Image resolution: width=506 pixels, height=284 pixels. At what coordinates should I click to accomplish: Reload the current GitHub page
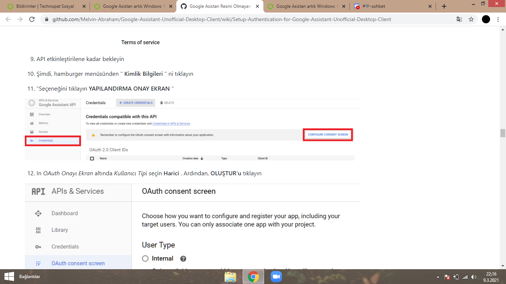click(x=32, y=19)
